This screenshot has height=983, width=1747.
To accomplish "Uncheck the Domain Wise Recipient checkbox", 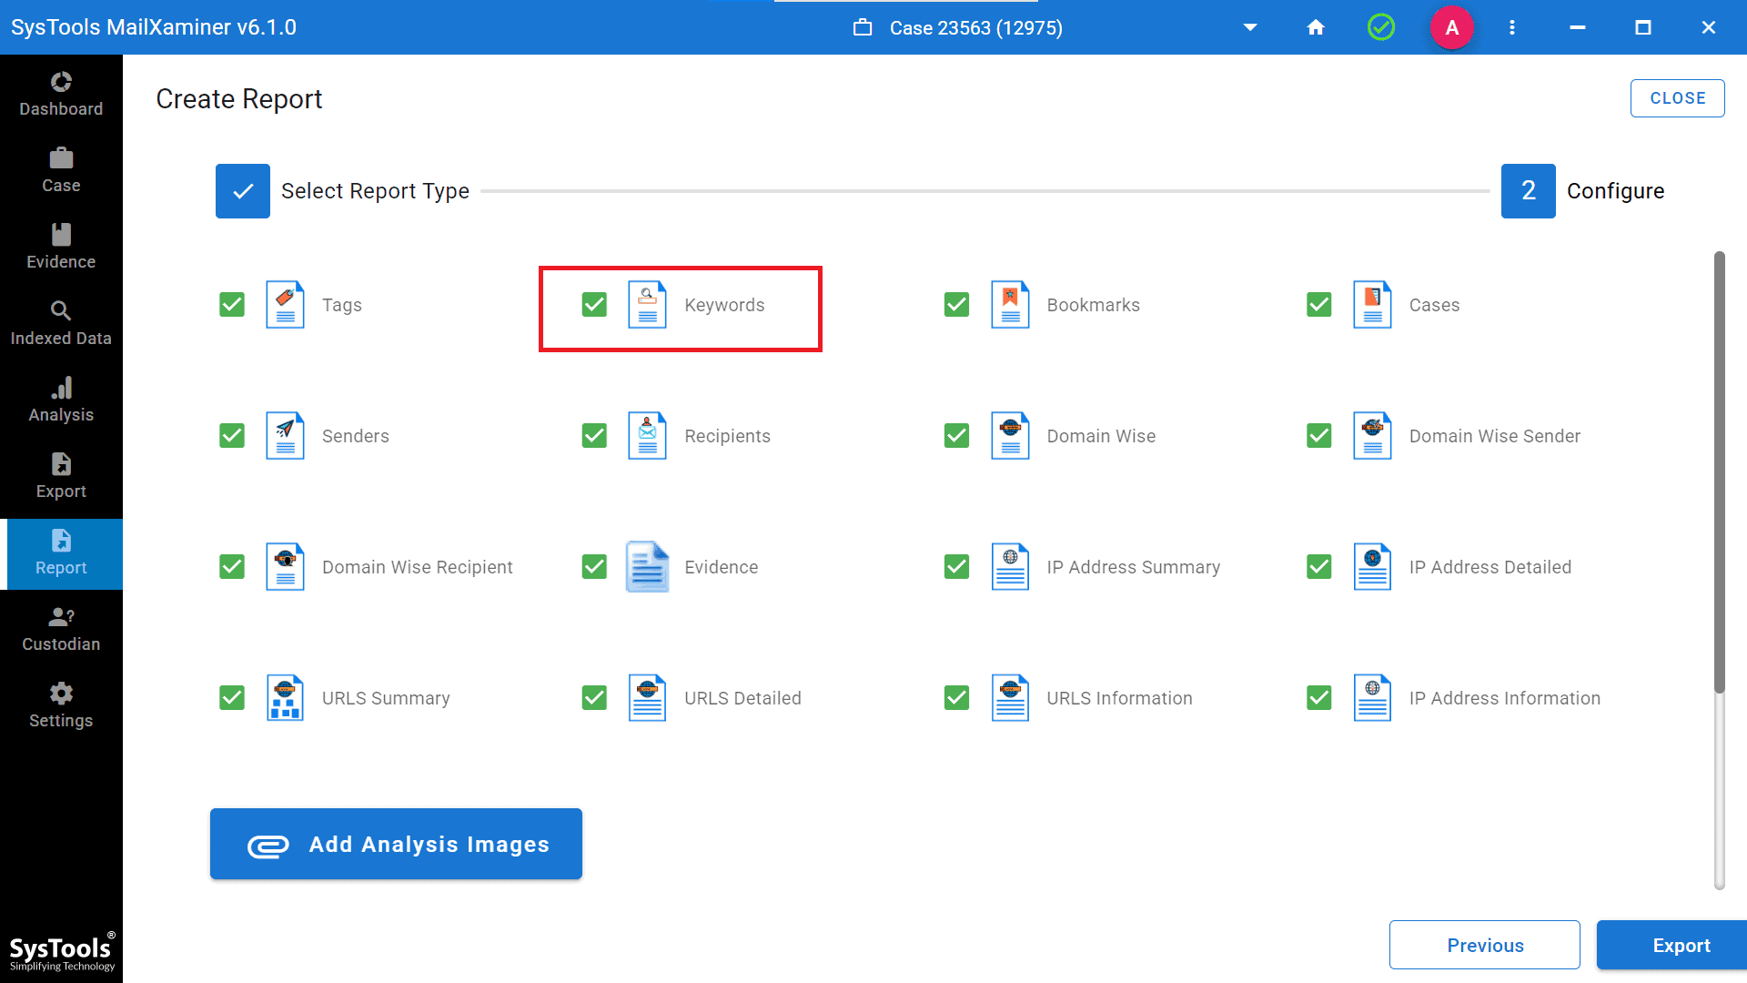I will pyautogui.click(x=232, y=566).
